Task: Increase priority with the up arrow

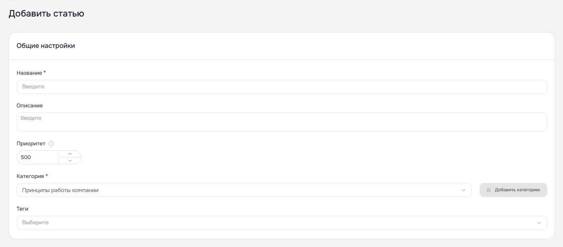Action: click(x=70, y=154)
